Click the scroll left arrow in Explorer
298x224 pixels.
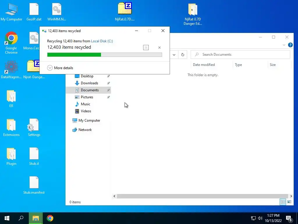coord(114,196)
